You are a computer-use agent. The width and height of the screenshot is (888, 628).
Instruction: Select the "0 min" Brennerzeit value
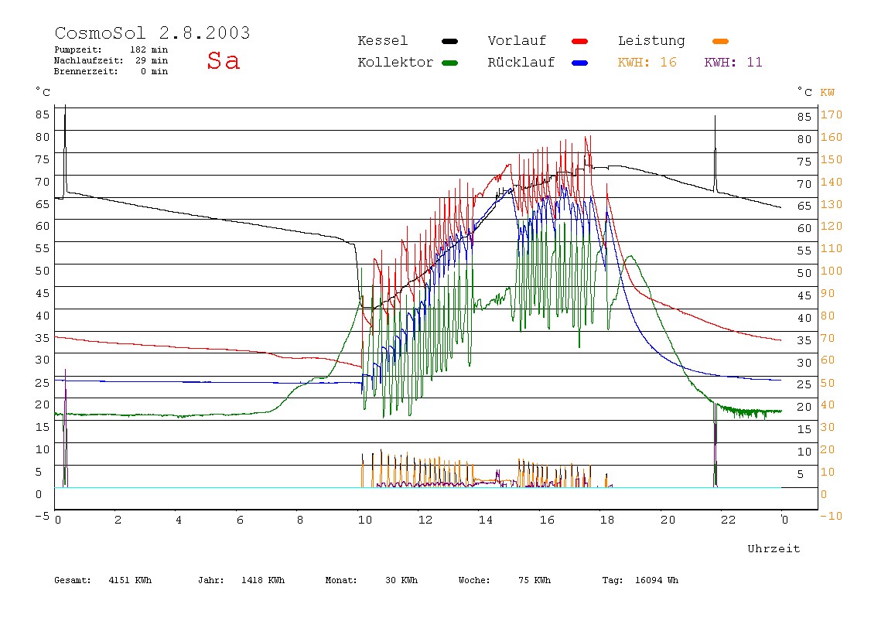coord(154,71)
